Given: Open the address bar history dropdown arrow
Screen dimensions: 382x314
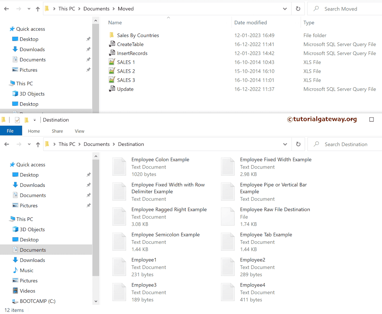Looking at the screenshot, I should pyautogui.click(x=285, y=144).
